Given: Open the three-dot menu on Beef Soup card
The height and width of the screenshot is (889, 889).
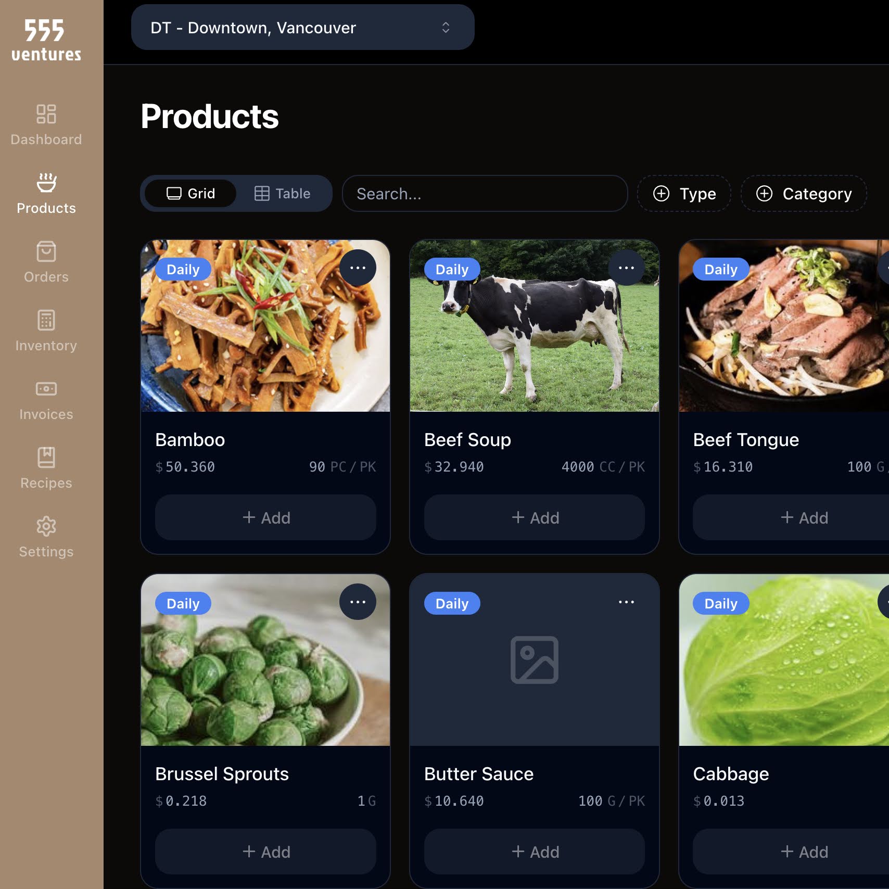Looking at the screenshot, I should pos(626,268).
